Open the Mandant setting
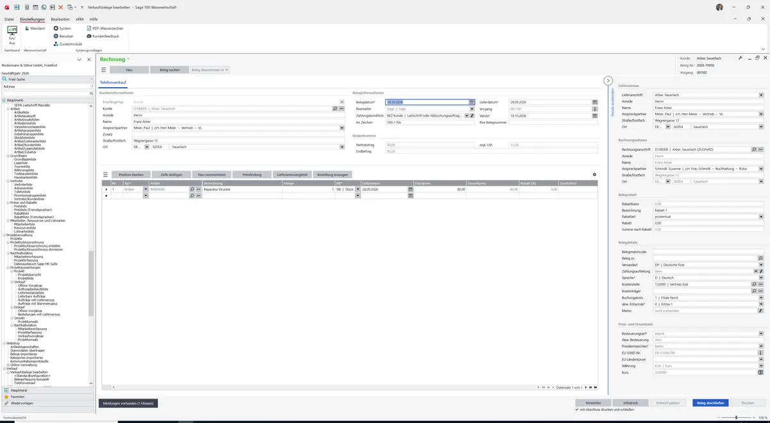This screenshot has height=423, width=770. click(34, 28)
